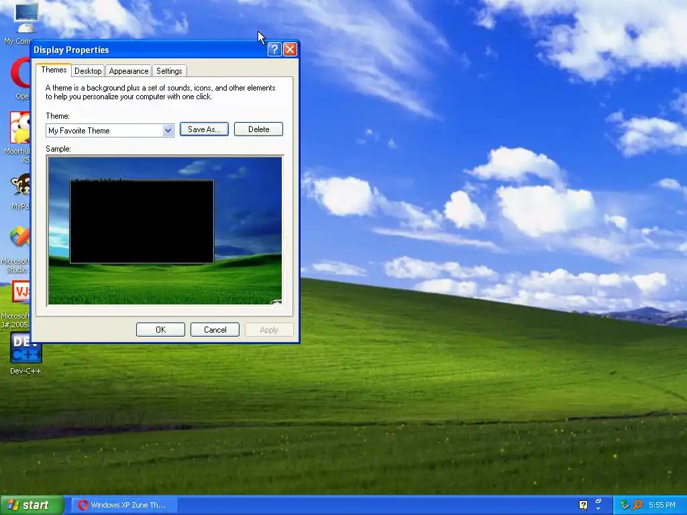Switch to Windows XP Zune Theme taskbar window
Viewport: 687px width, 515px height.
(124, 505)
